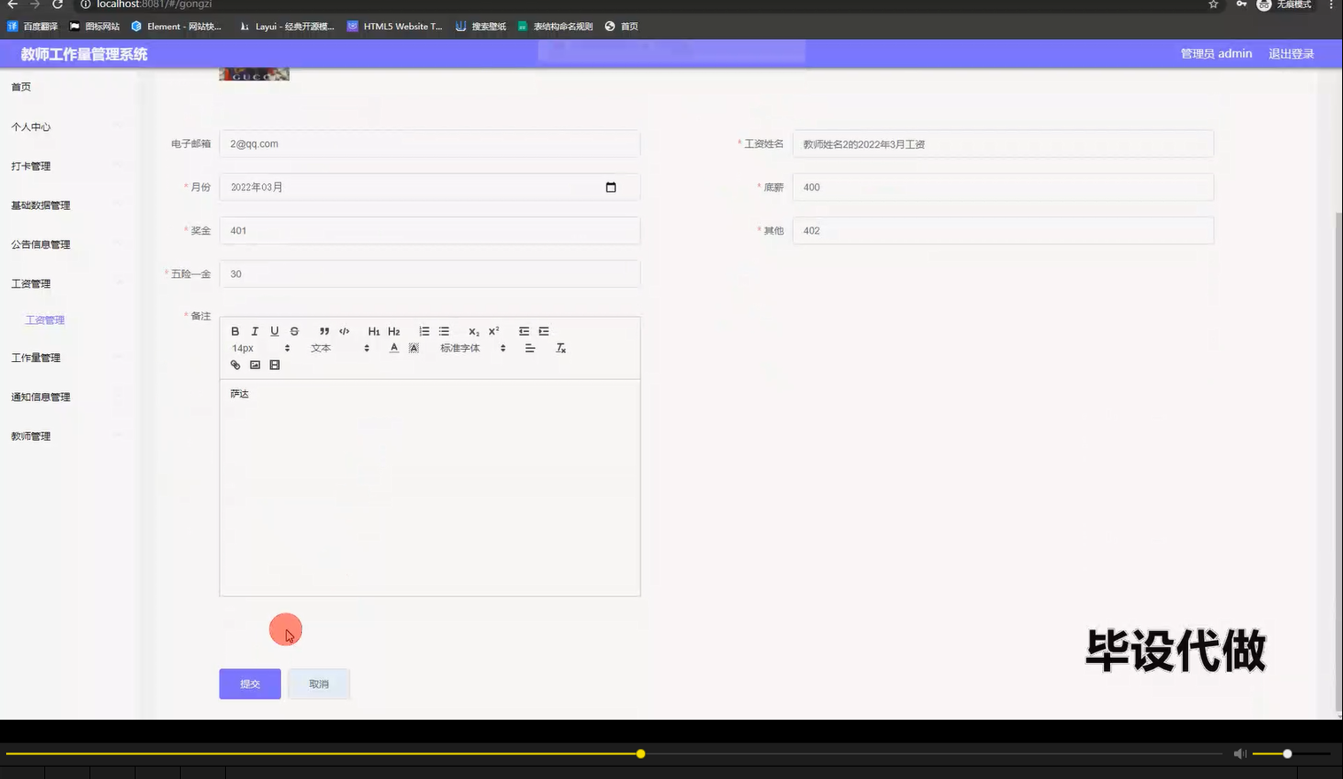Insert a video in the editor
This screenshot has height=779, width=1343.
[x=275, y=365]
